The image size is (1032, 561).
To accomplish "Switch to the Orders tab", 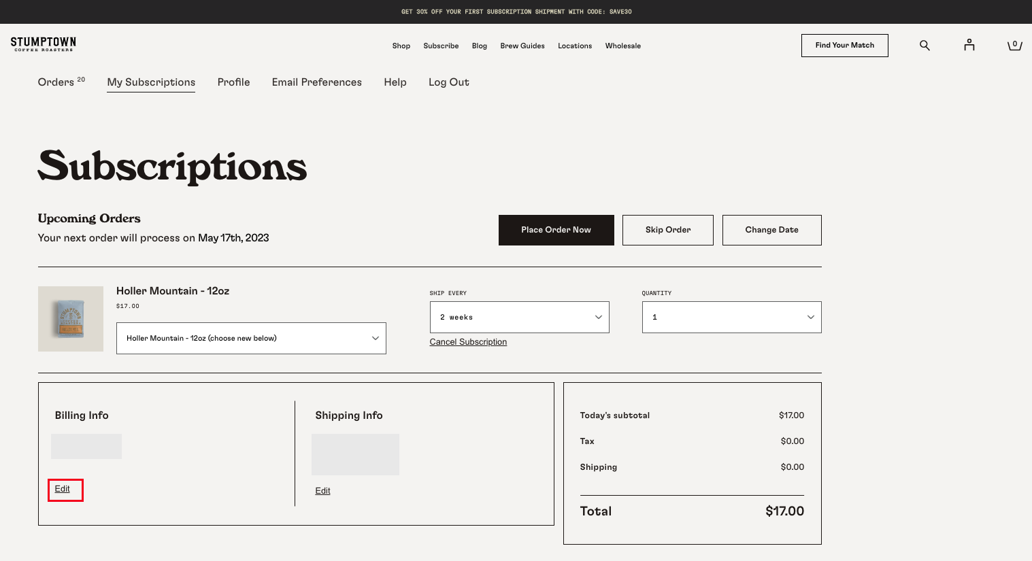I will point(61,82).
